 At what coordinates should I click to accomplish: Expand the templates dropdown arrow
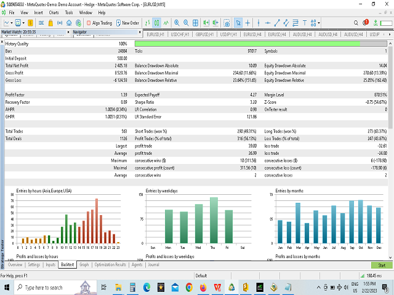tap(23, 23)
